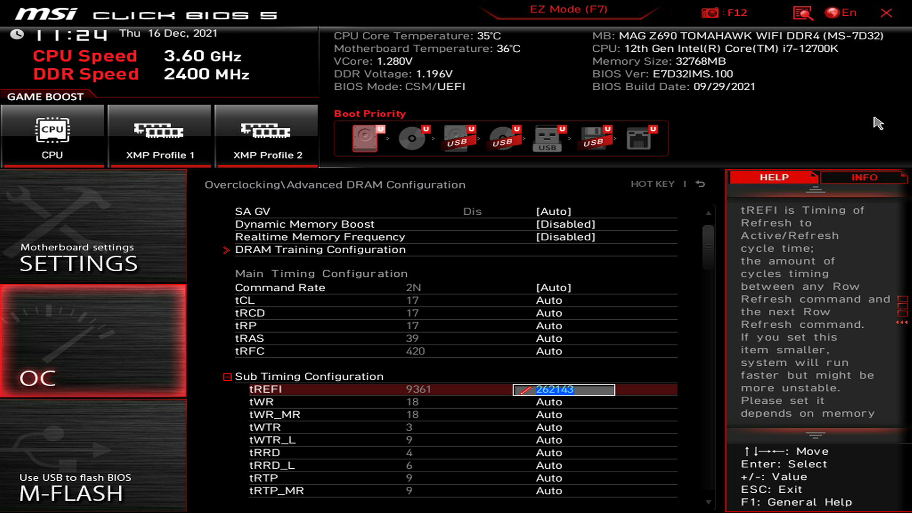912x513 pixels.
Task: Click the Main Timing Configuration heading
Action: click(321, 274)
